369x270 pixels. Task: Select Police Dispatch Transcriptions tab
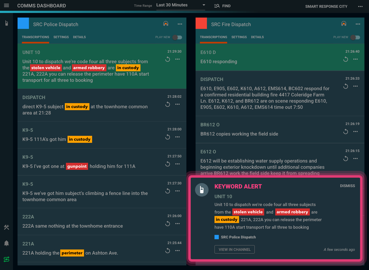(x=35, y=37)
